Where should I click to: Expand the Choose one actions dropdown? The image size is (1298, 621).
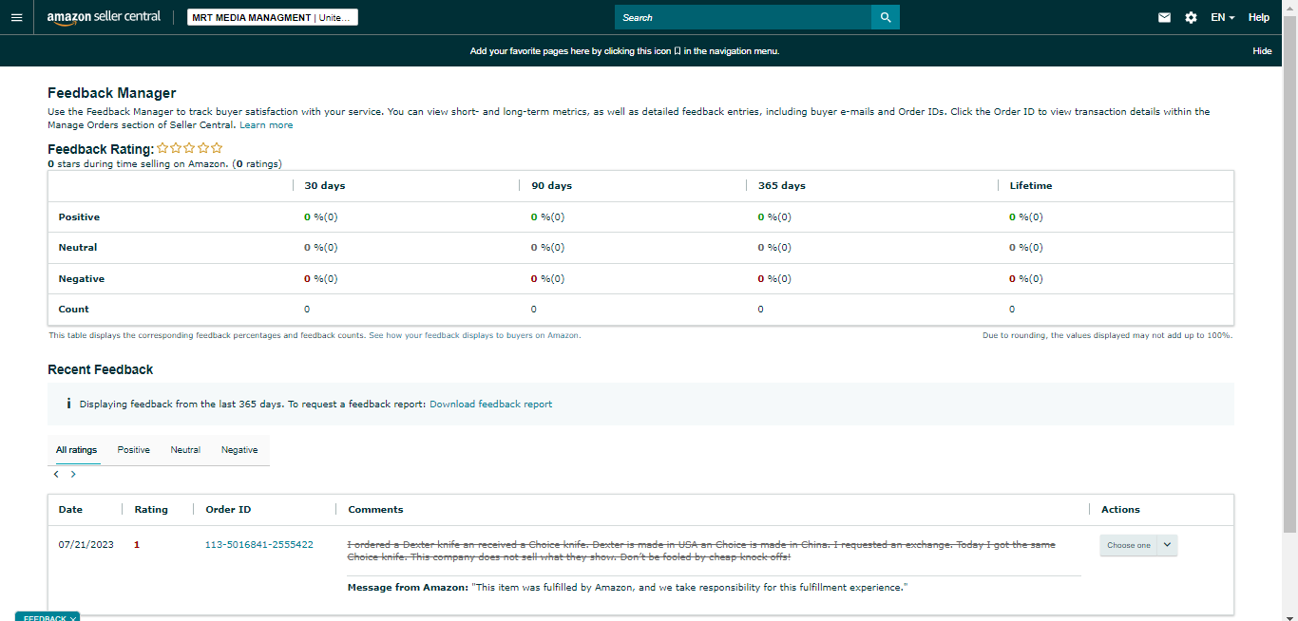tap(1138, 545)
